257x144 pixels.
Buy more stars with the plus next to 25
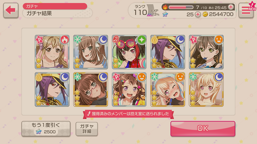198,14
